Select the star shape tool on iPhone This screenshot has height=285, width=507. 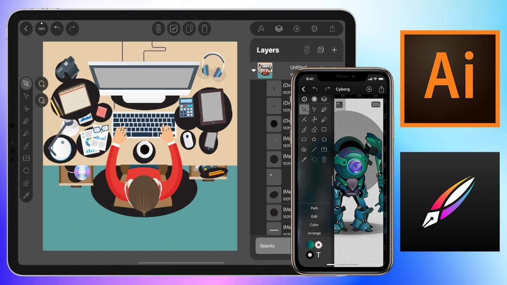pos(314,139)
